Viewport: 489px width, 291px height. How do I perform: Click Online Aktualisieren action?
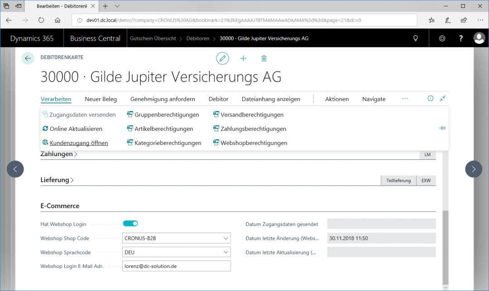72,129
